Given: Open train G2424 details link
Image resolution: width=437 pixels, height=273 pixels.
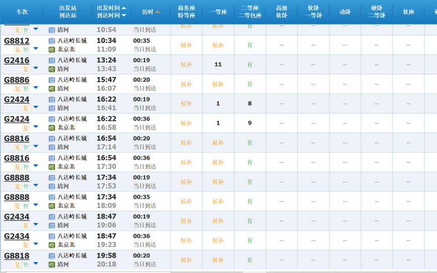Looking at the screenshot, I should point(16,99).
